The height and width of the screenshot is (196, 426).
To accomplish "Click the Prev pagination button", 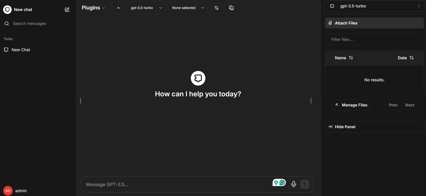I will (393, 105).
